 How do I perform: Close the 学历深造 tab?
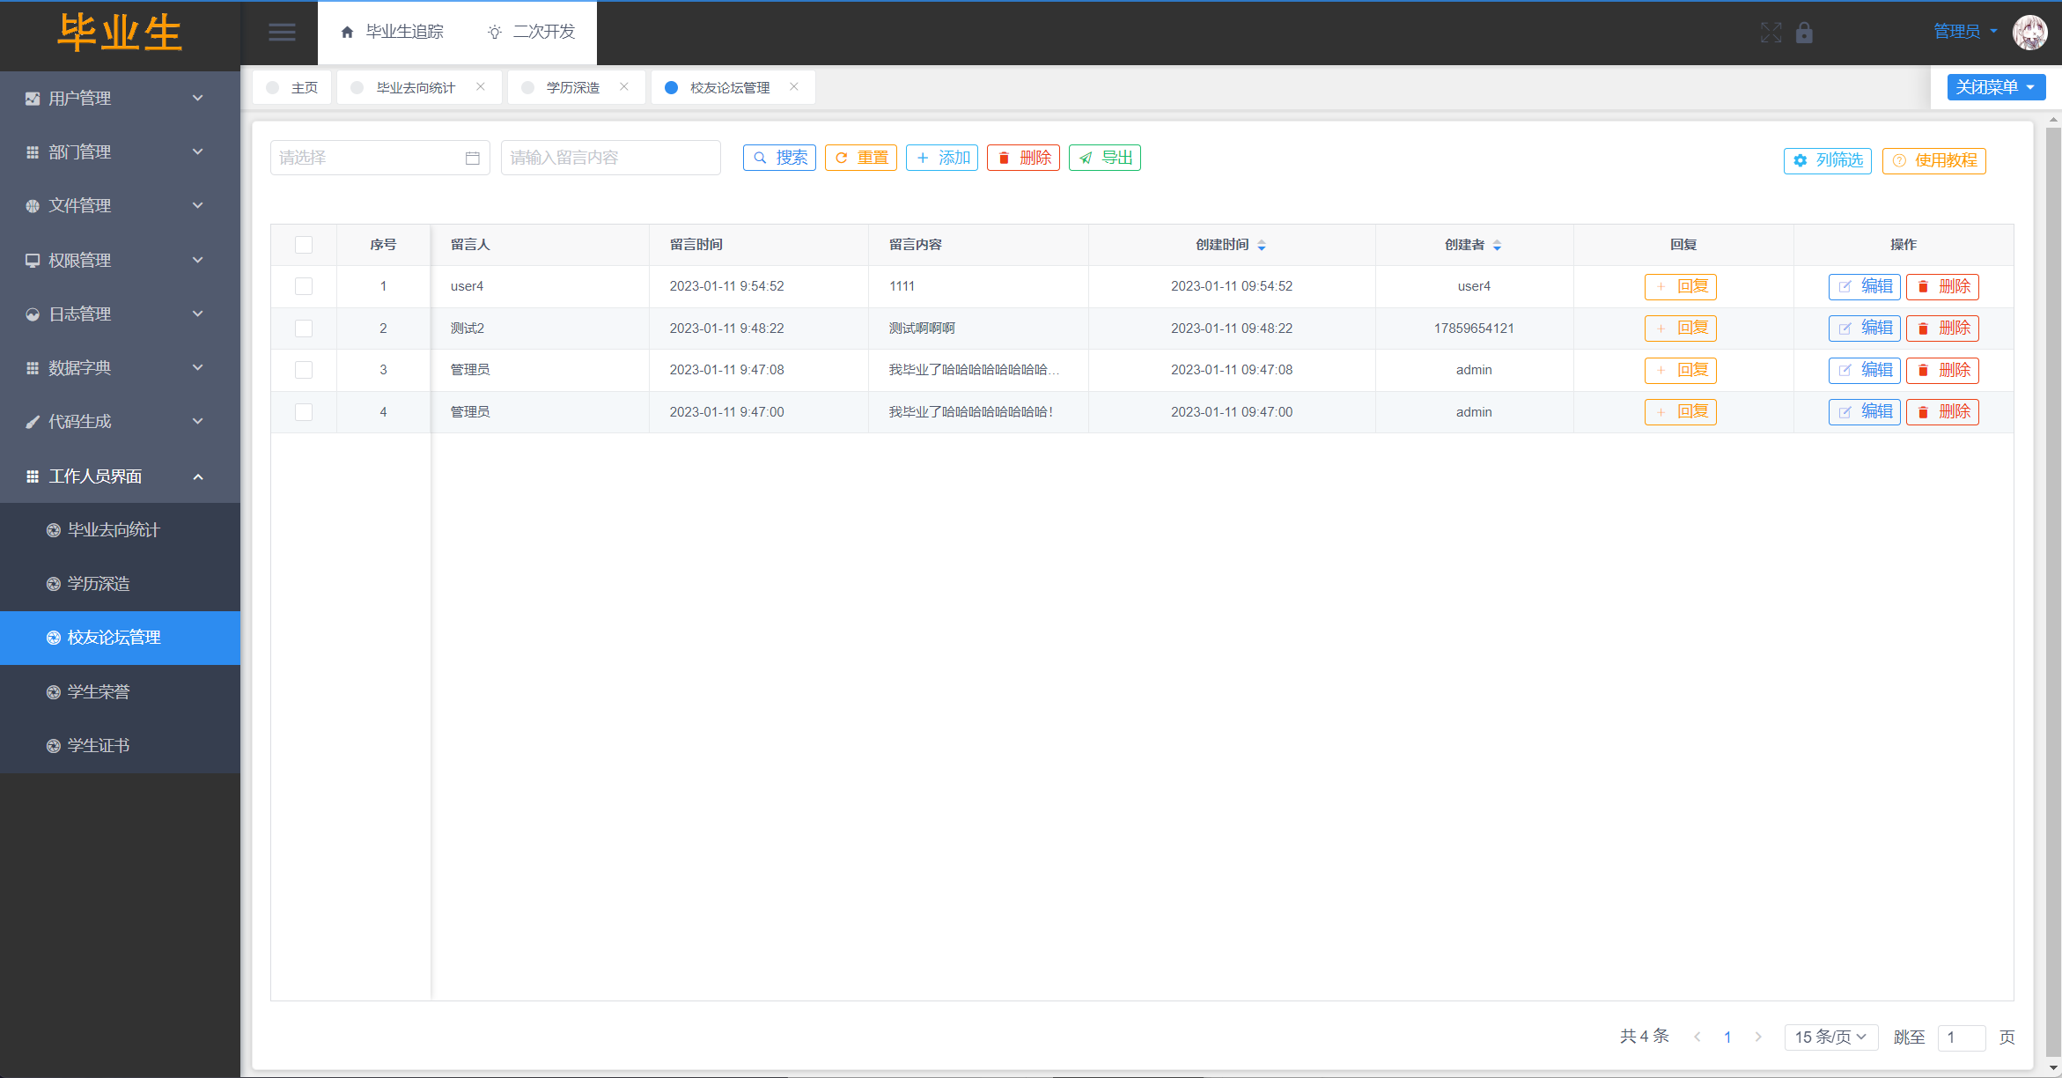pos(623,86)
